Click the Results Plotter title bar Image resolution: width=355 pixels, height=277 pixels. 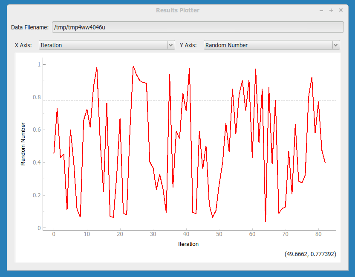pos(178,10)
